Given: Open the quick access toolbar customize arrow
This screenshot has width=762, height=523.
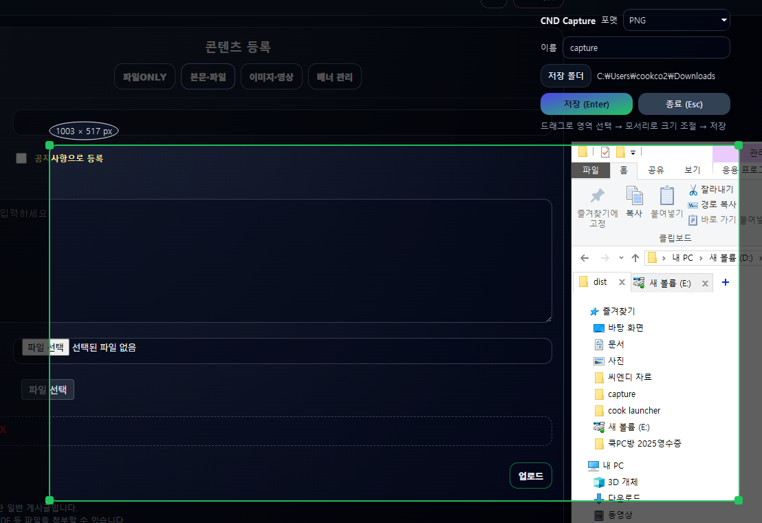Looking at the screenshot, I should (633, 153).
